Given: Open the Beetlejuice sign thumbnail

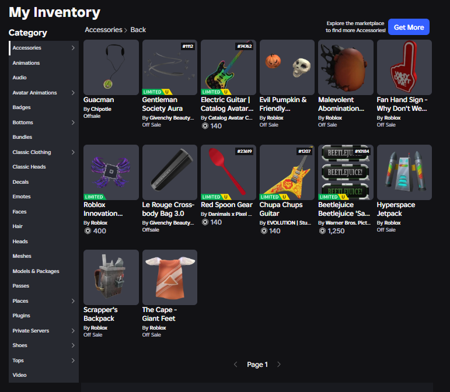Looking at the screenshot, I should coord(346,172).
